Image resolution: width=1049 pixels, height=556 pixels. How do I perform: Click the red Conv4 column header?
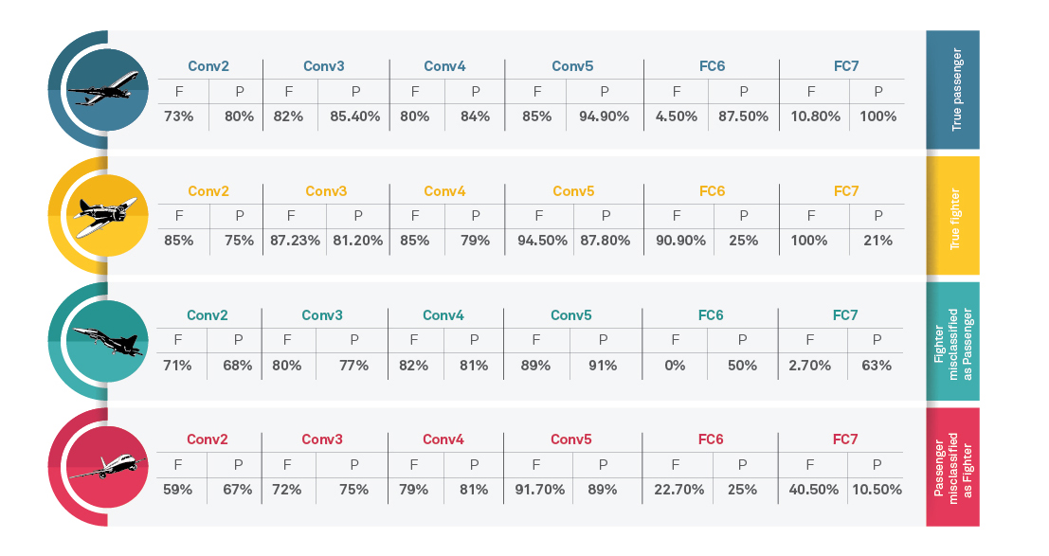tap(443, 439)
